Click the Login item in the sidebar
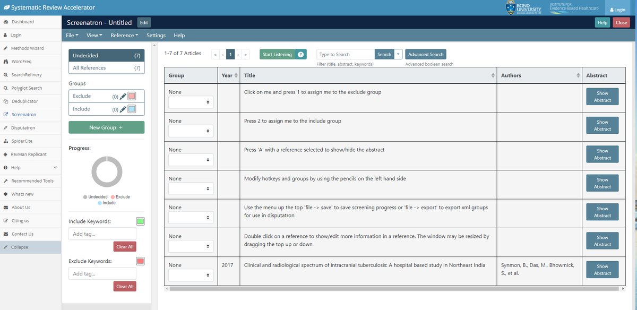The height and width of the screenshot is (310, 637). pyautogui.click(x=30, y=35)
